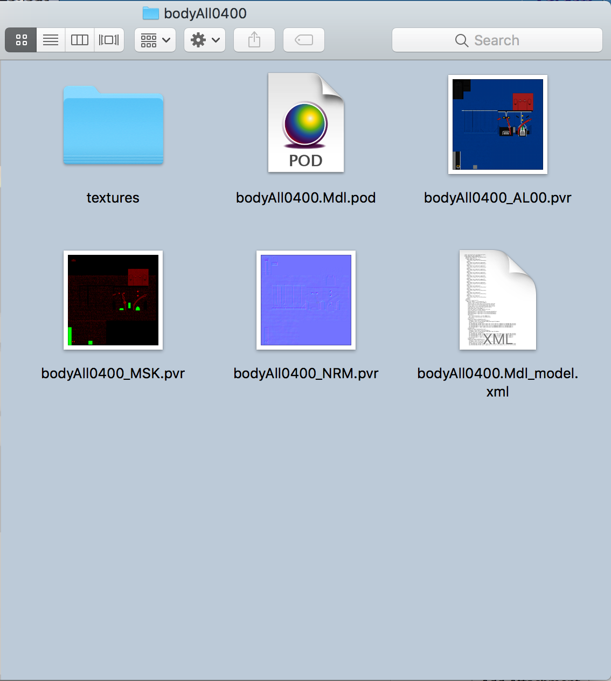Select the bodyAll0400.Mdl.pod file icon
611x681 pixels.
pyautogui.click(x=306, y=123)
